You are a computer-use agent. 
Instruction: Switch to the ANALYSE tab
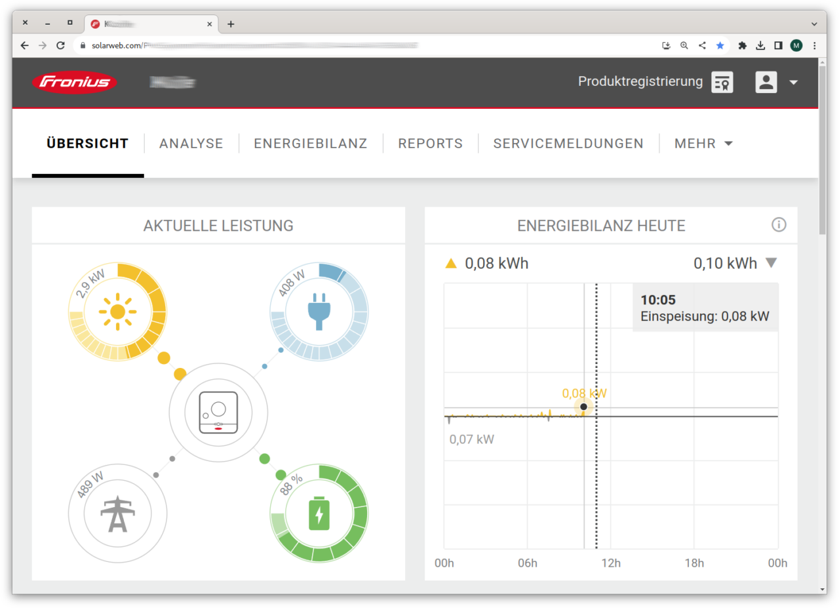pos(191,144)
